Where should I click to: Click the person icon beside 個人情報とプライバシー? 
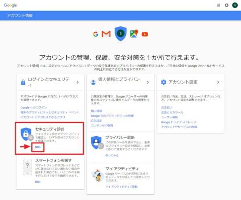point(93,82)
